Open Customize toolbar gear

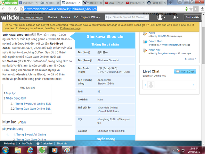(x=45, y=143)
